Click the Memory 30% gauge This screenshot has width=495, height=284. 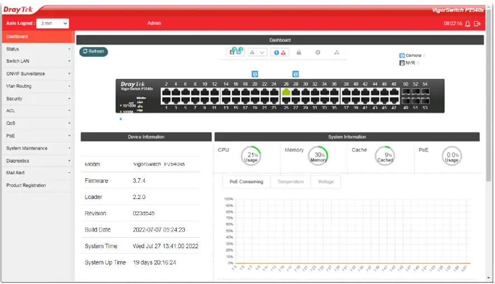318,156
